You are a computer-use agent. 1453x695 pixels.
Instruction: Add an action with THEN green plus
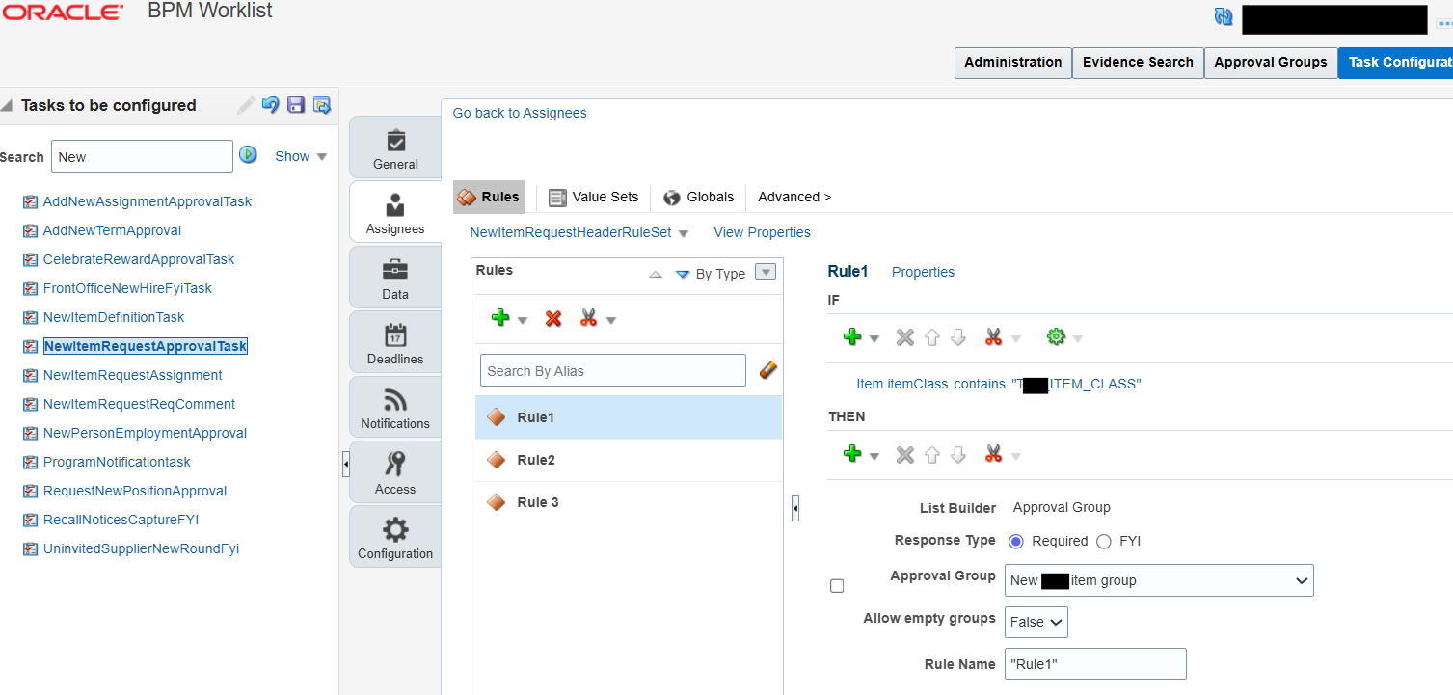[x=852, y=453]
